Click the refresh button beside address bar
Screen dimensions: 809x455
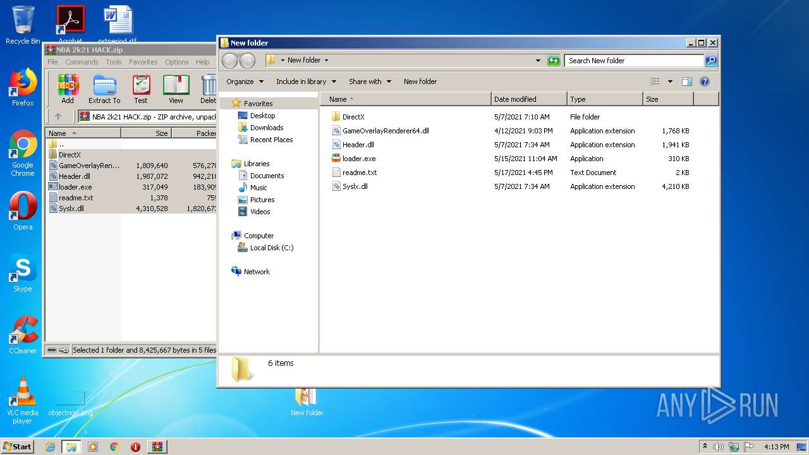554,61
